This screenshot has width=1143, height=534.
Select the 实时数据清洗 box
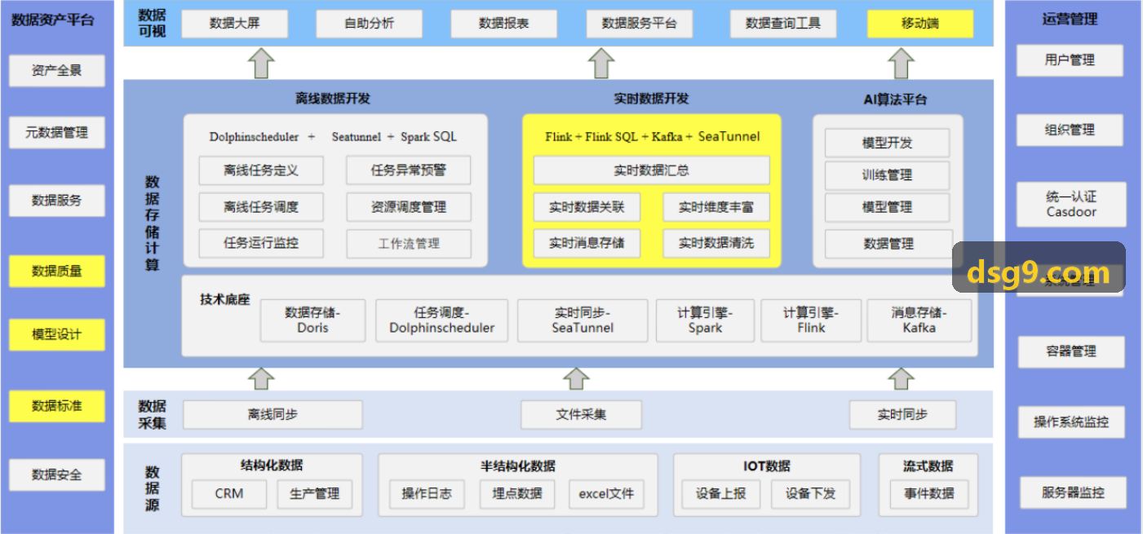click(716, 243)
